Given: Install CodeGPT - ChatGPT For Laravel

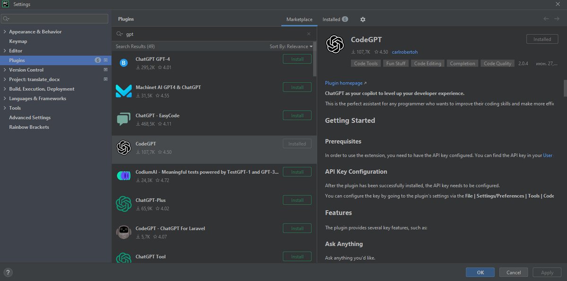Looking at the screenshot, I should point(297,228).
